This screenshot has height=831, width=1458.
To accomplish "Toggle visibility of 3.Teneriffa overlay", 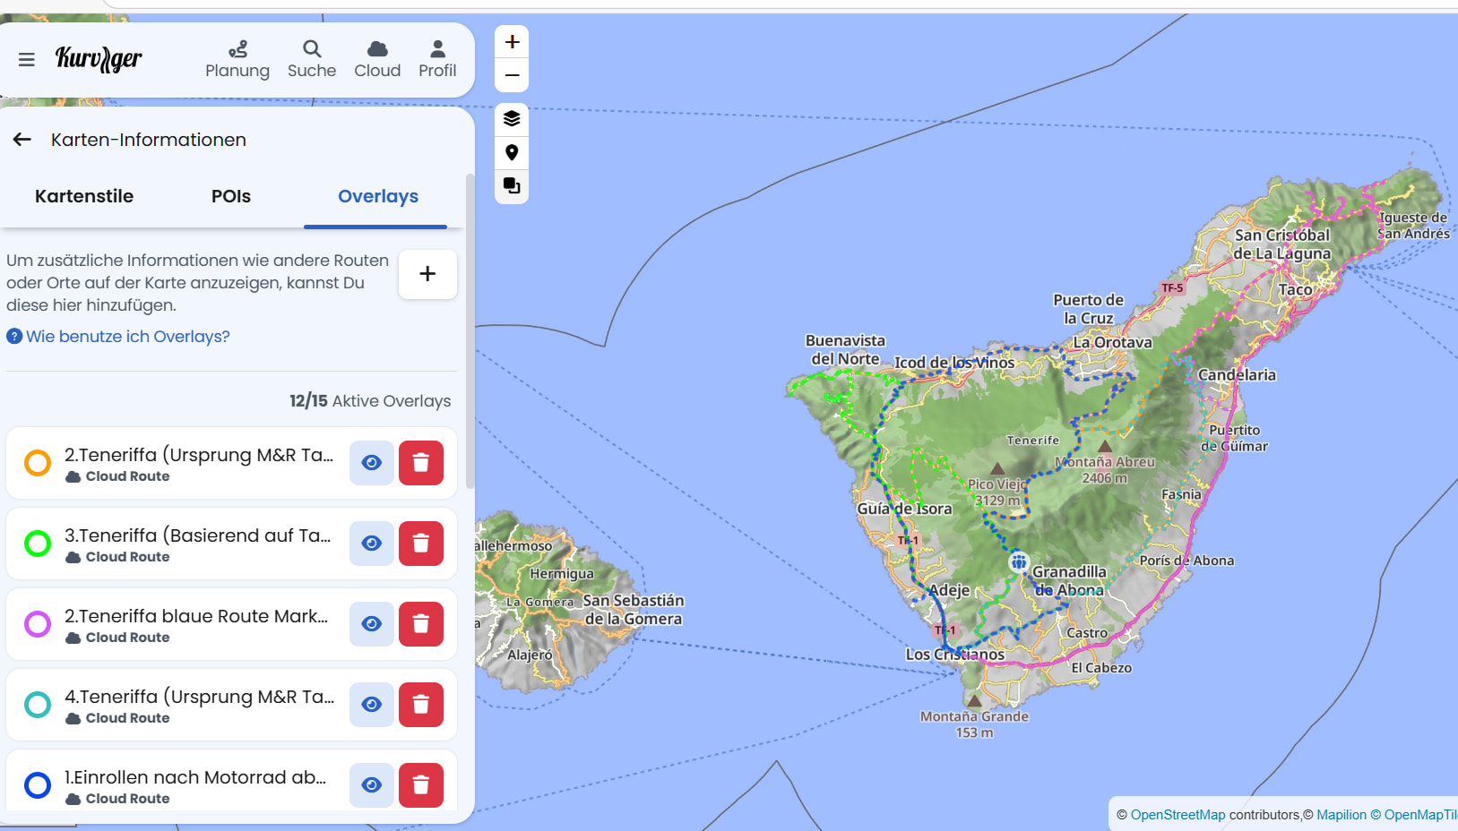I will pyautogui.click(x=372, y=544).
